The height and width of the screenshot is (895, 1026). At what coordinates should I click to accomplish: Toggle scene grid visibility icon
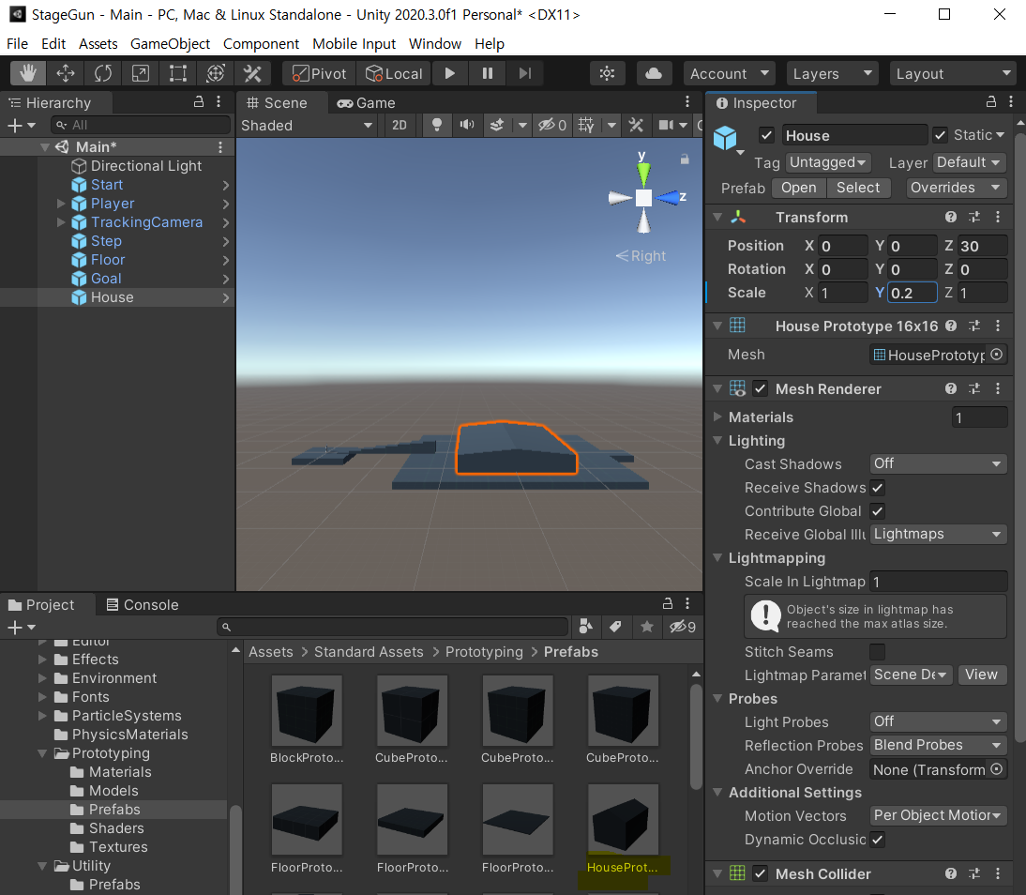point(586,125)
